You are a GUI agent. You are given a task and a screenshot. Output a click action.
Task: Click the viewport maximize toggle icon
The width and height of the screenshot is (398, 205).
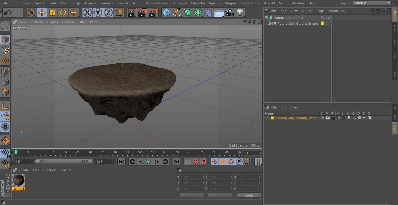point(259,22)
